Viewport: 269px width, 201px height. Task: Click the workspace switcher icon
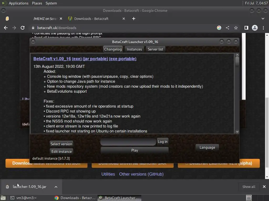pos(249,198)
